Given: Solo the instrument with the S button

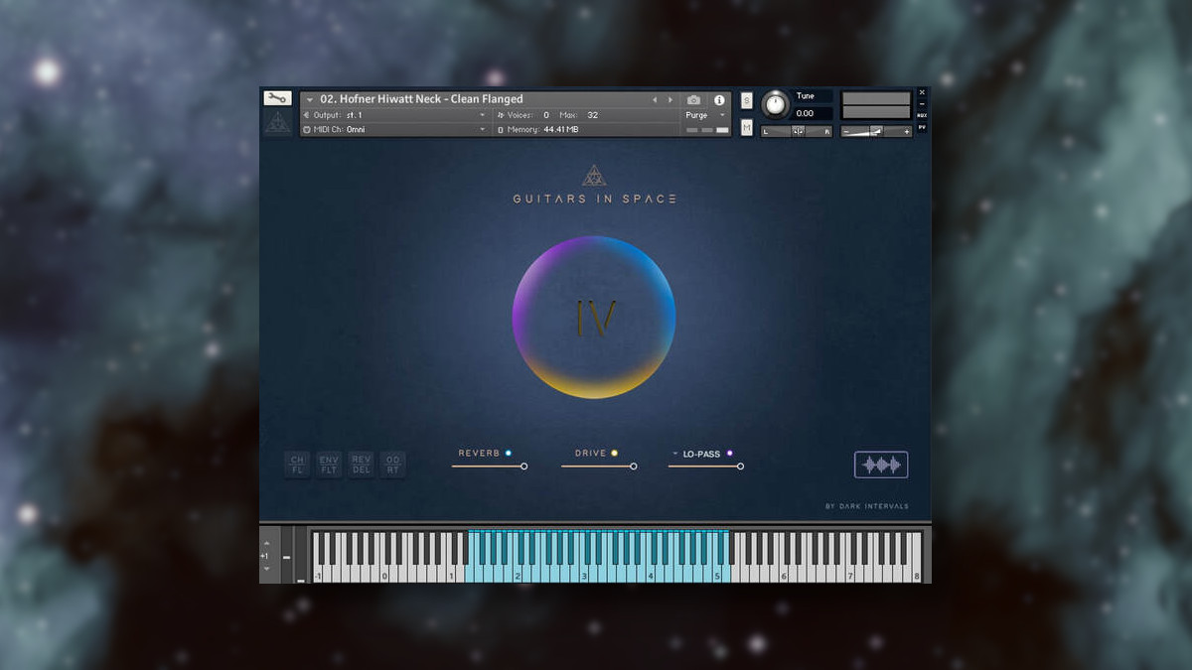Looking at the screenshot, I should [747, 100].
